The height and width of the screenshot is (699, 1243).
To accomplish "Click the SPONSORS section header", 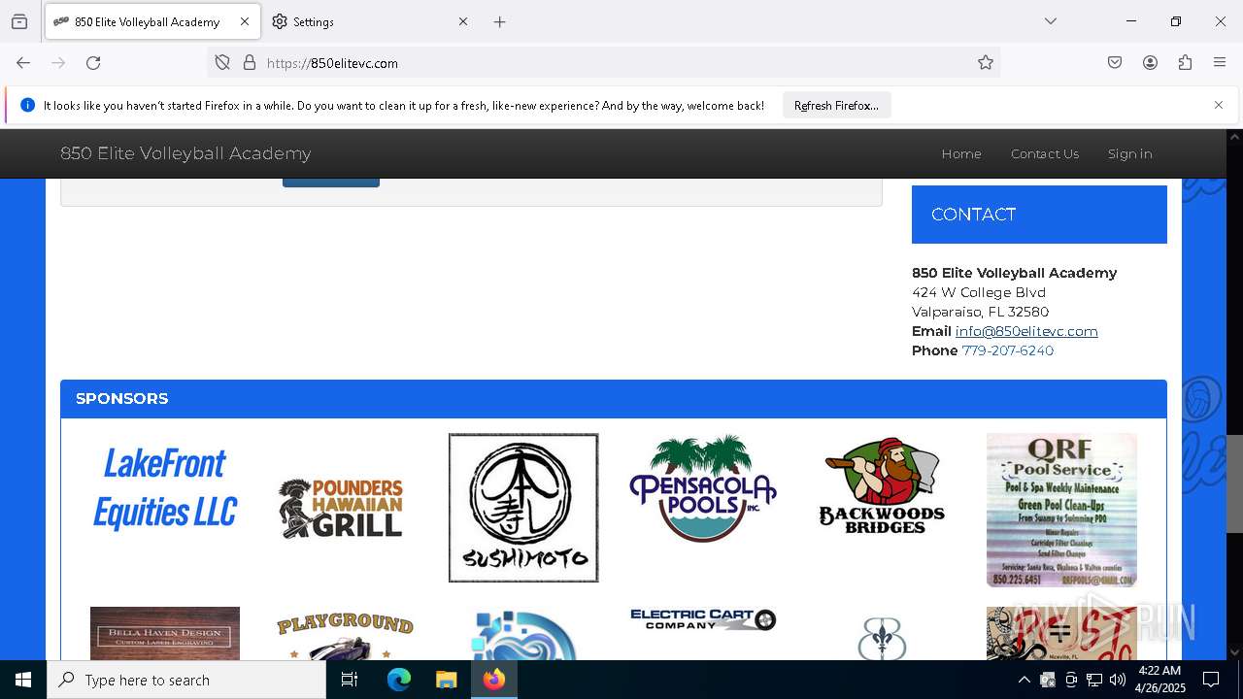I will pos(614,399).
